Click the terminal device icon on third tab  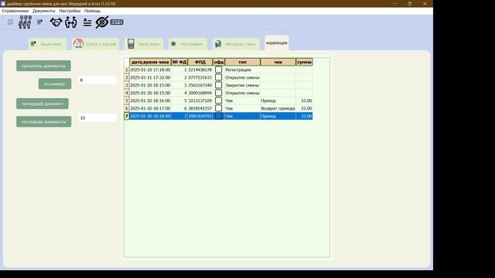(131, 43)
